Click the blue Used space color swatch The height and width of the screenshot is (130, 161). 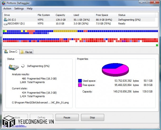coord(80,81)
